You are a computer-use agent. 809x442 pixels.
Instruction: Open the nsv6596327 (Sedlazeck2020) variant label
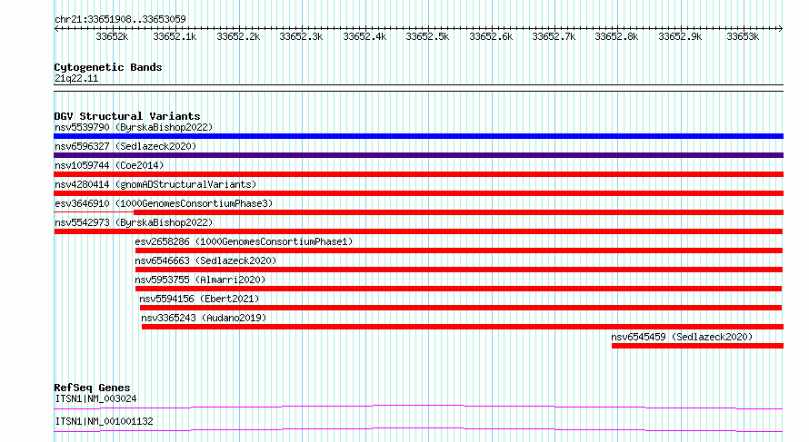pyautogui.click(x=125, y=146)
